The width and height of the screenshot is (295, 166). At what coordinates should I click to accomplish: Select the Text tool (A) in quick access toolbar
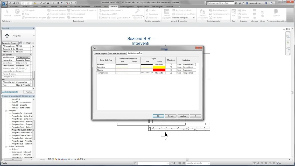48,3
